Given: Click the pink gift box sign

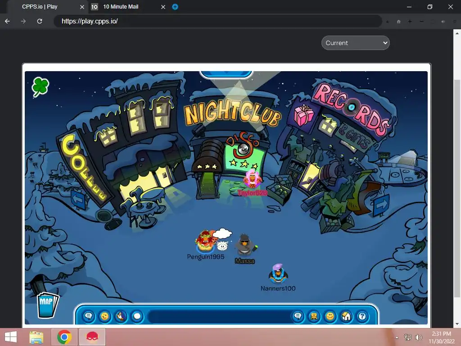Looking at the screenshot, I should click(x=304, y=115).
